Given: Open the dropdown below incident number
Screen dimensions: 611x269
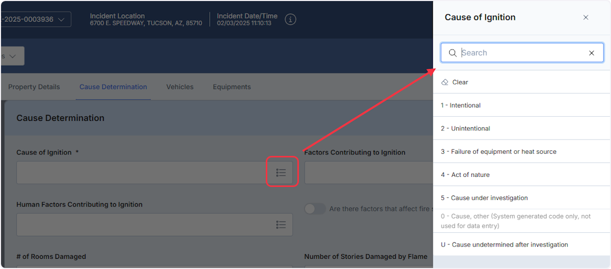Looking at the screenshot, I should click(x=12, y=56).
